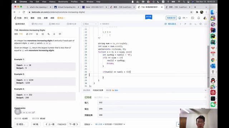Switch to the code execution result tab
Viewport: 229px width, 128px height.
tap(98, 90)
